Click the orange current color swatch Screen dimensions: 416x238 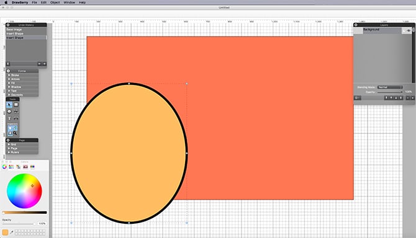5,232
